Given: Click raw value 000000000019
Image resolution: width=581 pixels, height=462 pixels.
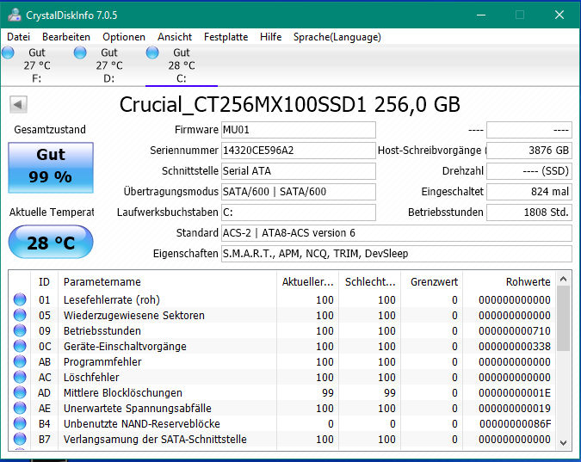Looking at the screenshot, I should [x=515, y=409].
